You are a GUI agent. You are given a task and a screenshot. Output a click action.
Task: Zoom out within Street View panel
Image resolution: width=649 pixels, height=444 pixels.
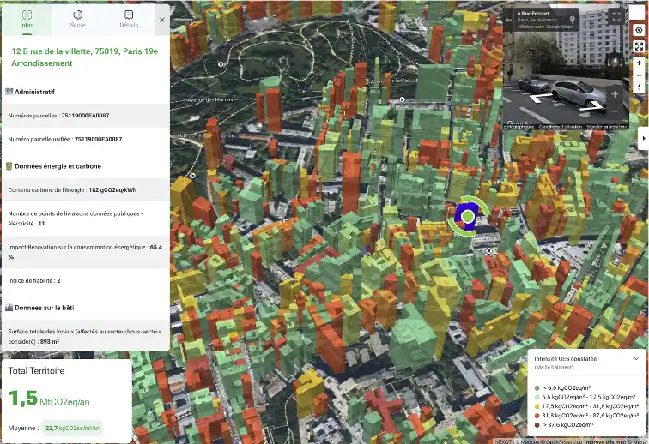pos(614,111)
